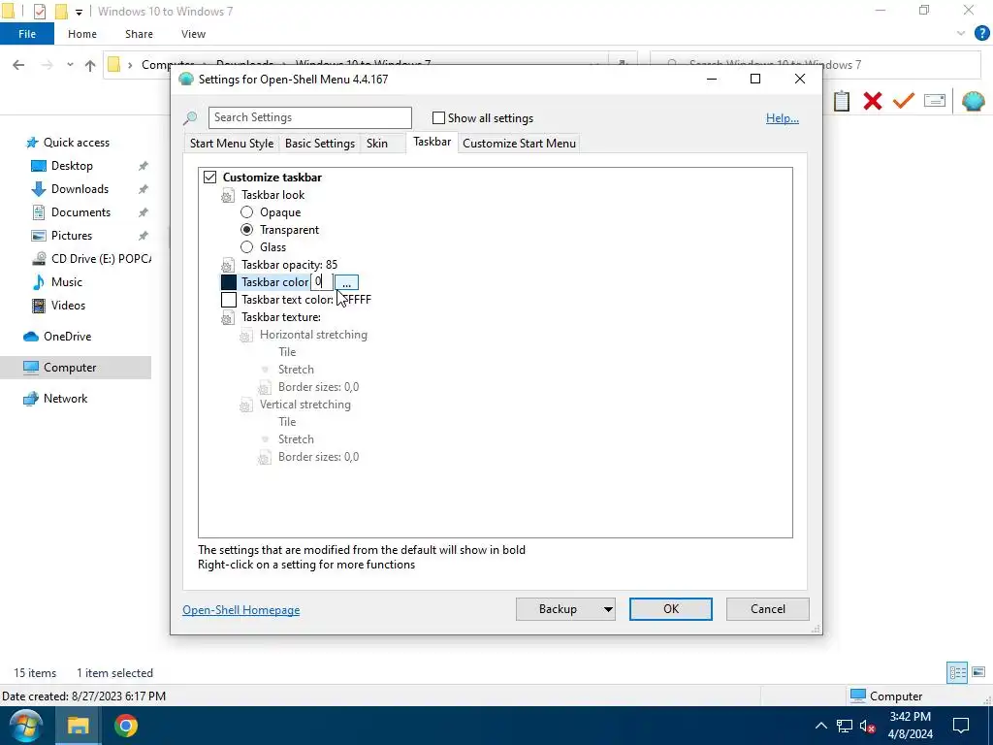The height and width of the screenshot is (745, 993).
Task: Click the network icon in system tray
Action: [845, 726]
